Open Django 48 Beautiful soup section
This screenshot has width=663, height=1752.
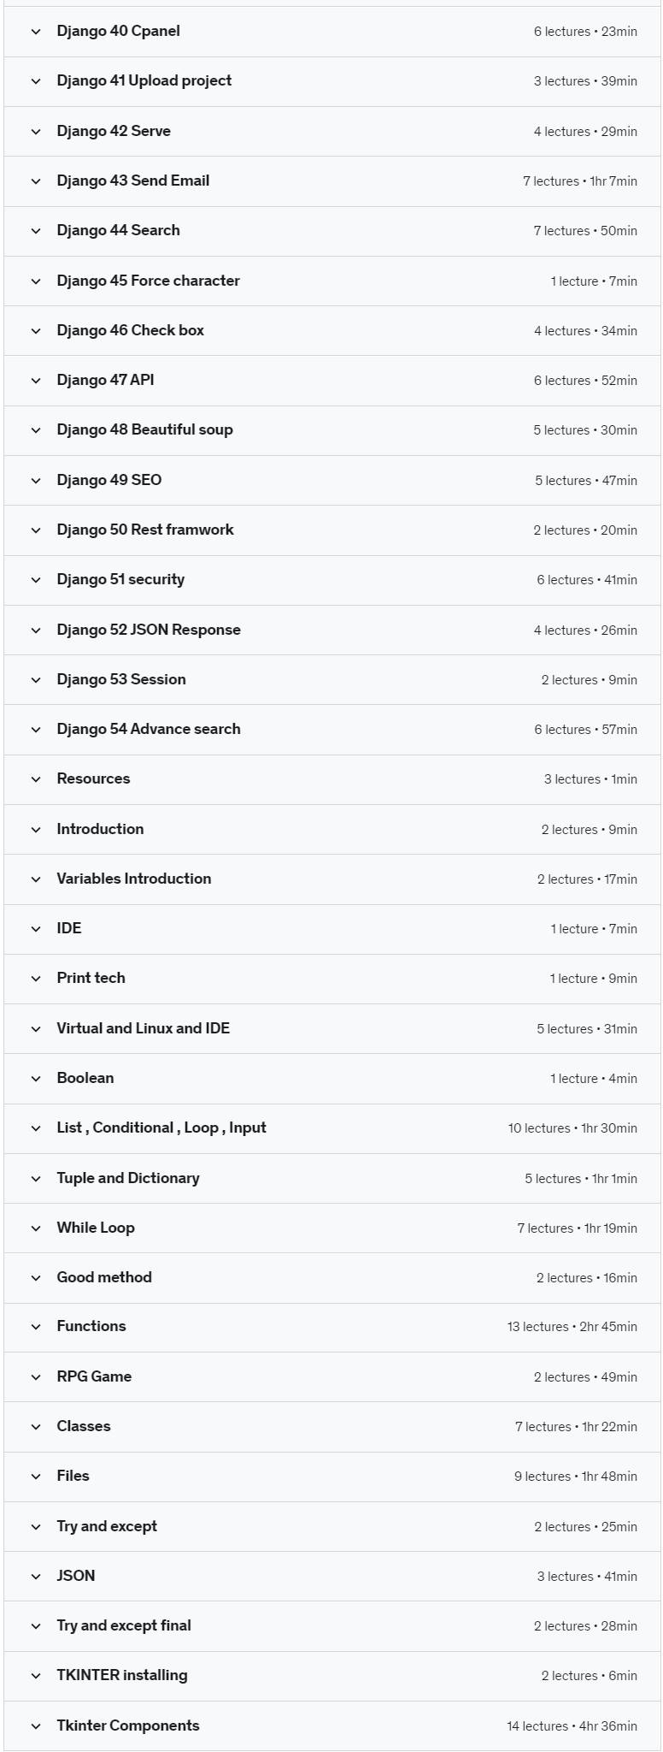[x=144, y=429]
